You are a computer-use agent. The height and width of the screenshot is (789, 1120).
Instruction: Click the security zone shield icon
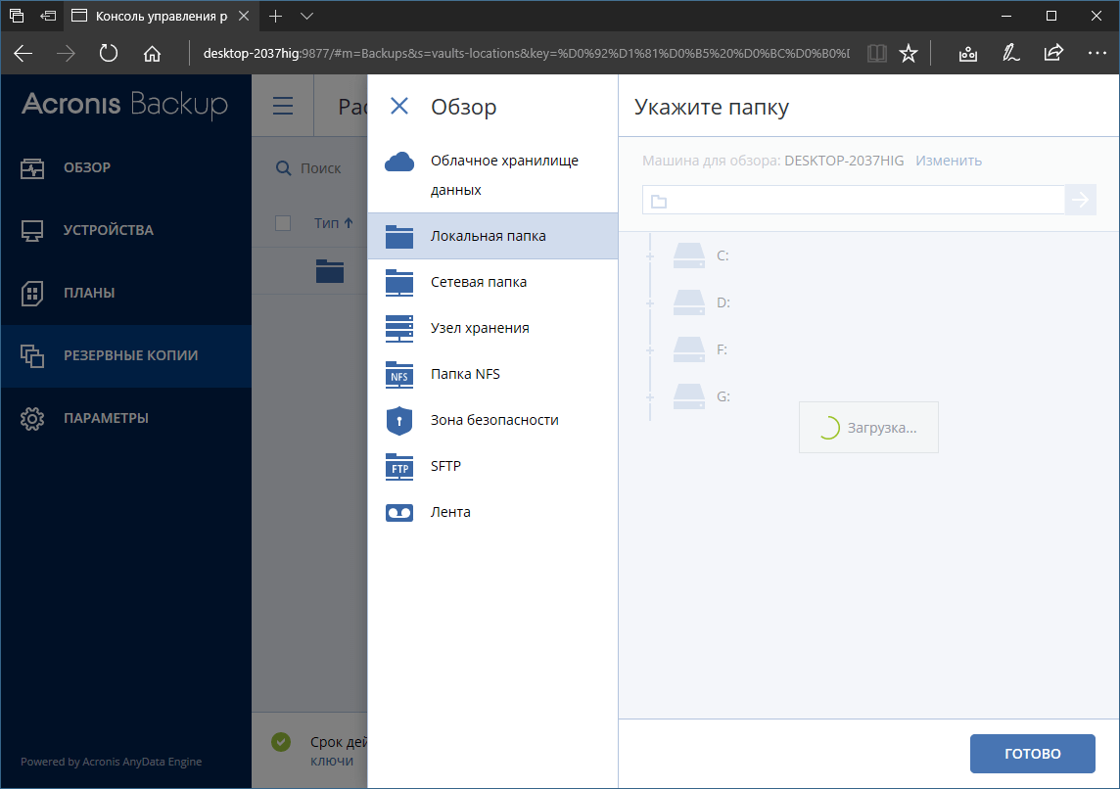click(x=399, y=421)
